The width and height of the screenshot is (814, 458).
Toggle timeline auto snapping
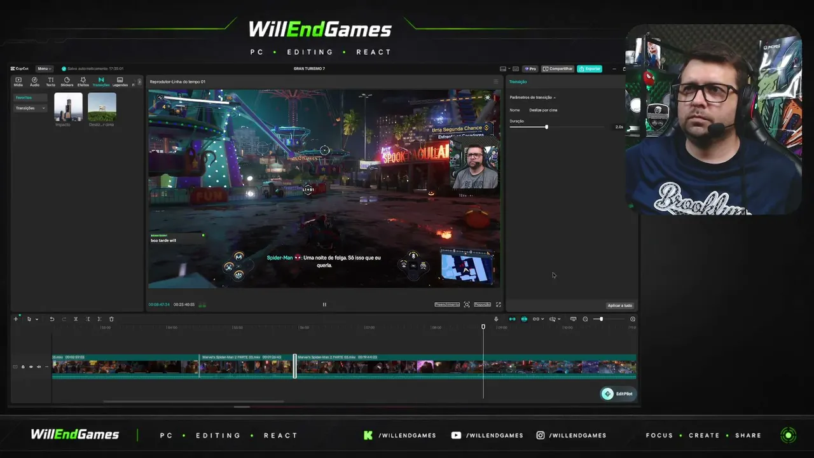(524, 319)
